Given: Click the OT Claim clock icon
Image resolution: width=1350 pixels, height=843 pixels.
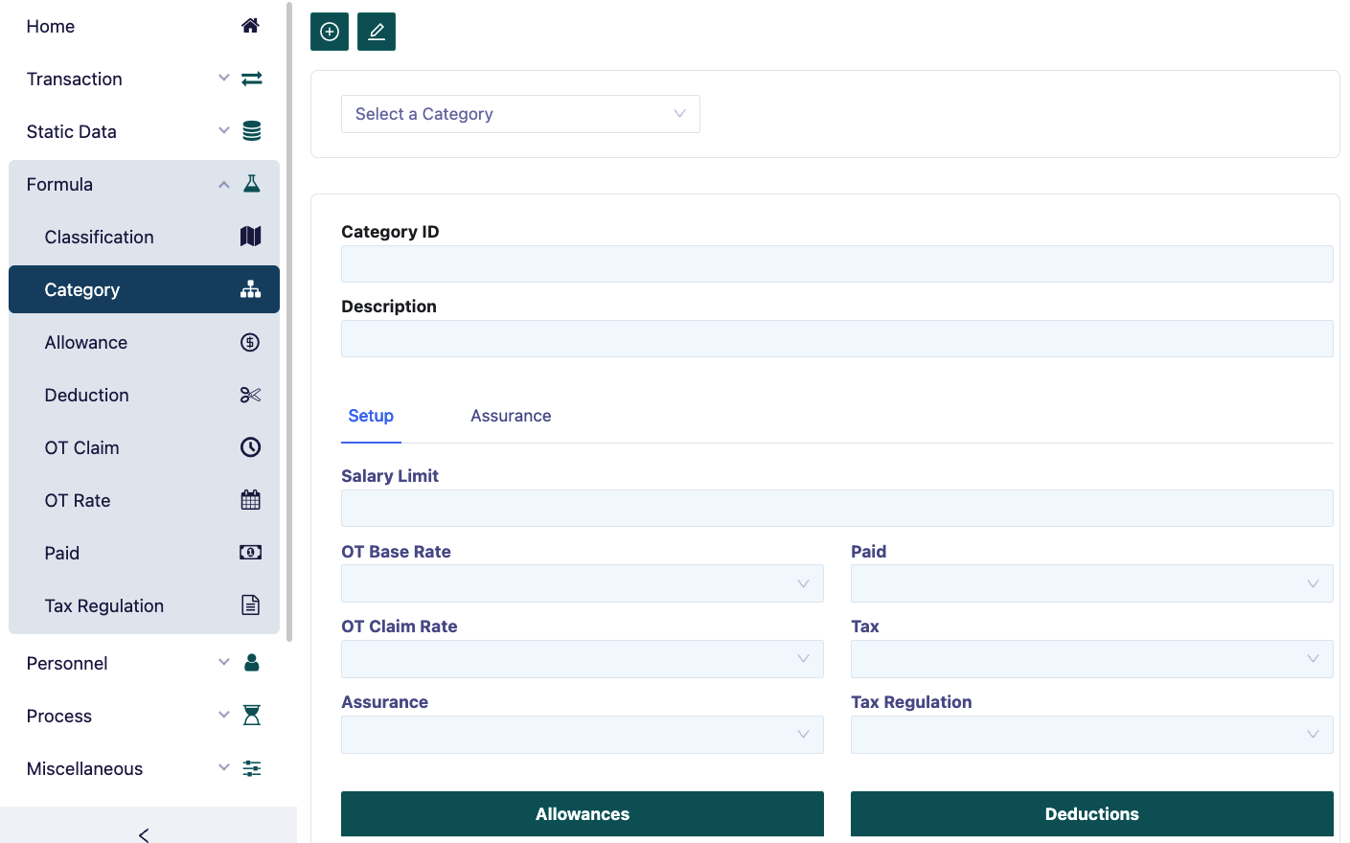Looking at the screenshot, I should pos(250,447).
